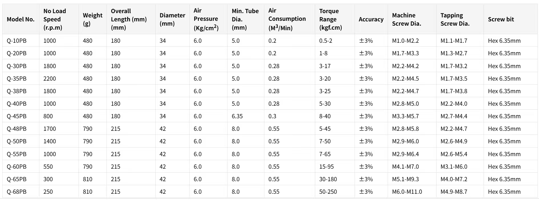
Task: Click the 0.5-2 torque range cell
Action: 326,41
